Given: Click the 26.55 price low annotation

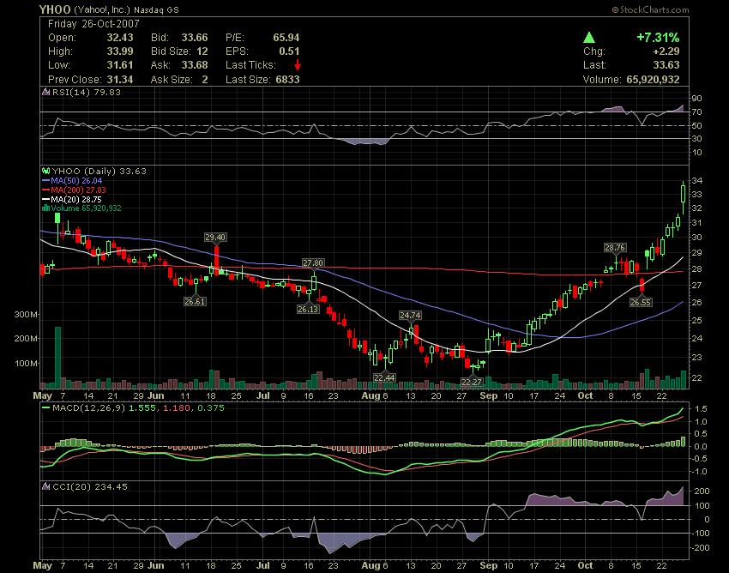Looking at the screenshot, I should tap(640, 302).
